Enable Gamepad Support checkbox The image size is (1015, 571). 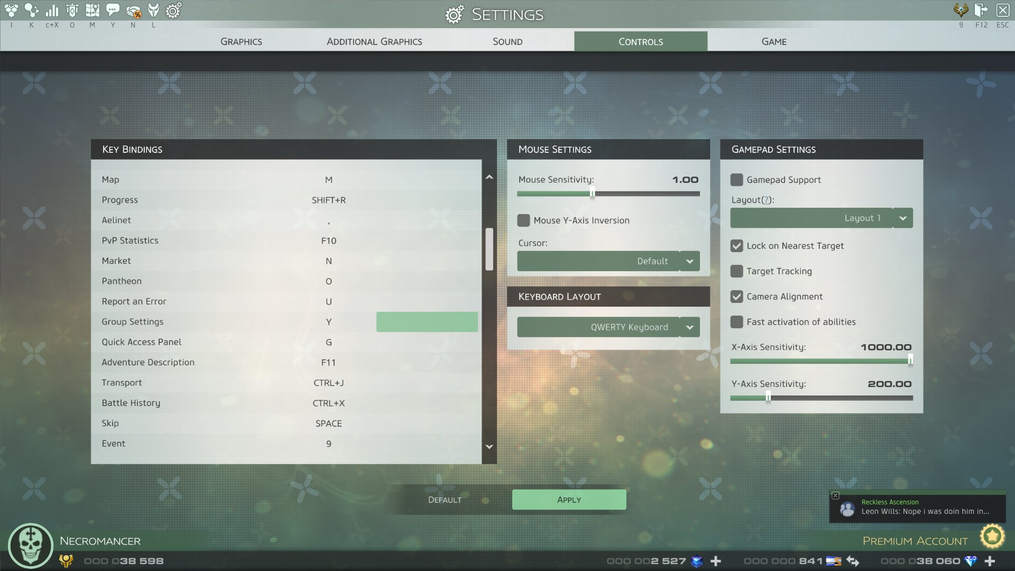(x=736, y=180)
